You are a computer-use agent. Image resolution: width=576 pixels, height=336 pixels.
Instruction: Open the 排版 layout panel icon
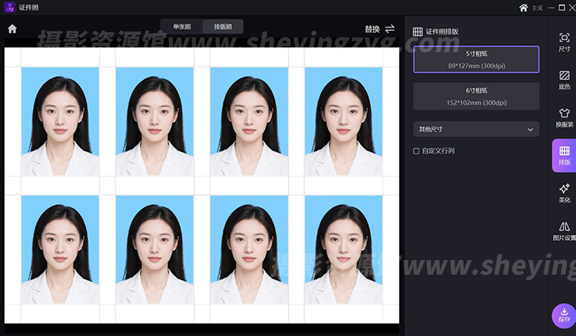[564, 156]
